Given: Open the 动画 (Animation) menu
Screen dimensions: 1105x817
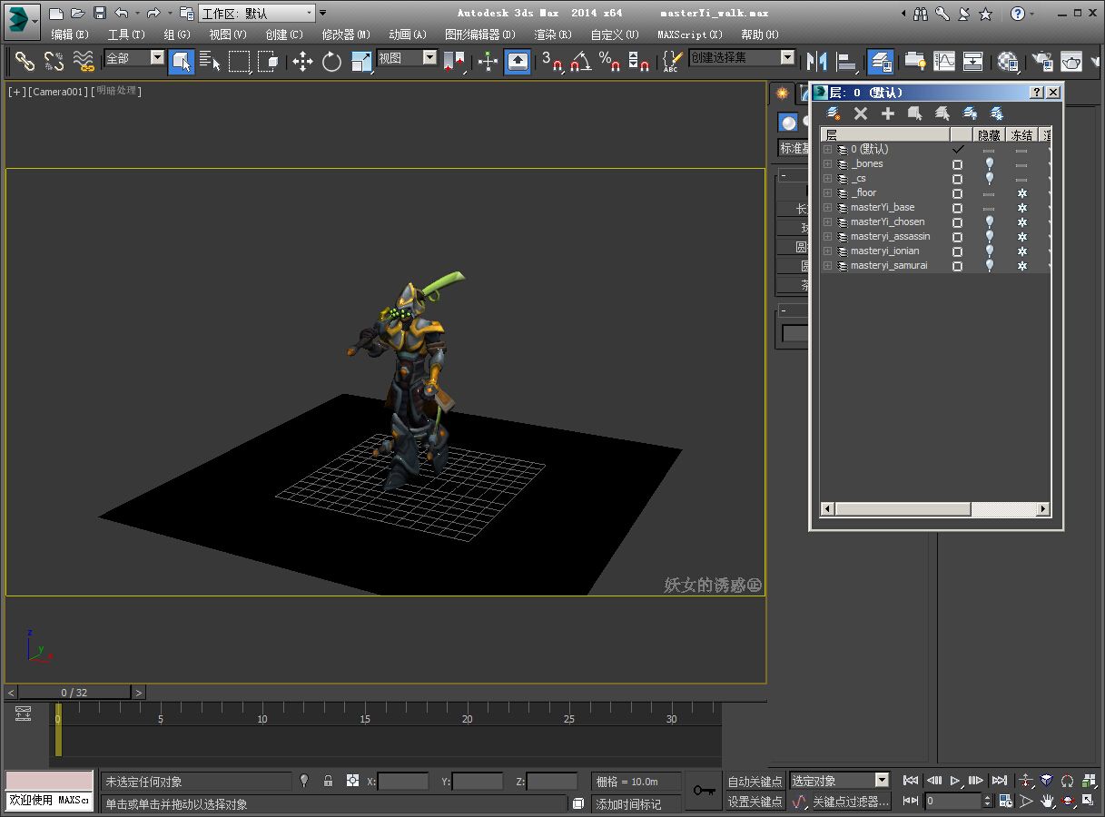Looking at the screenshot, I should [x=407, y=34].
